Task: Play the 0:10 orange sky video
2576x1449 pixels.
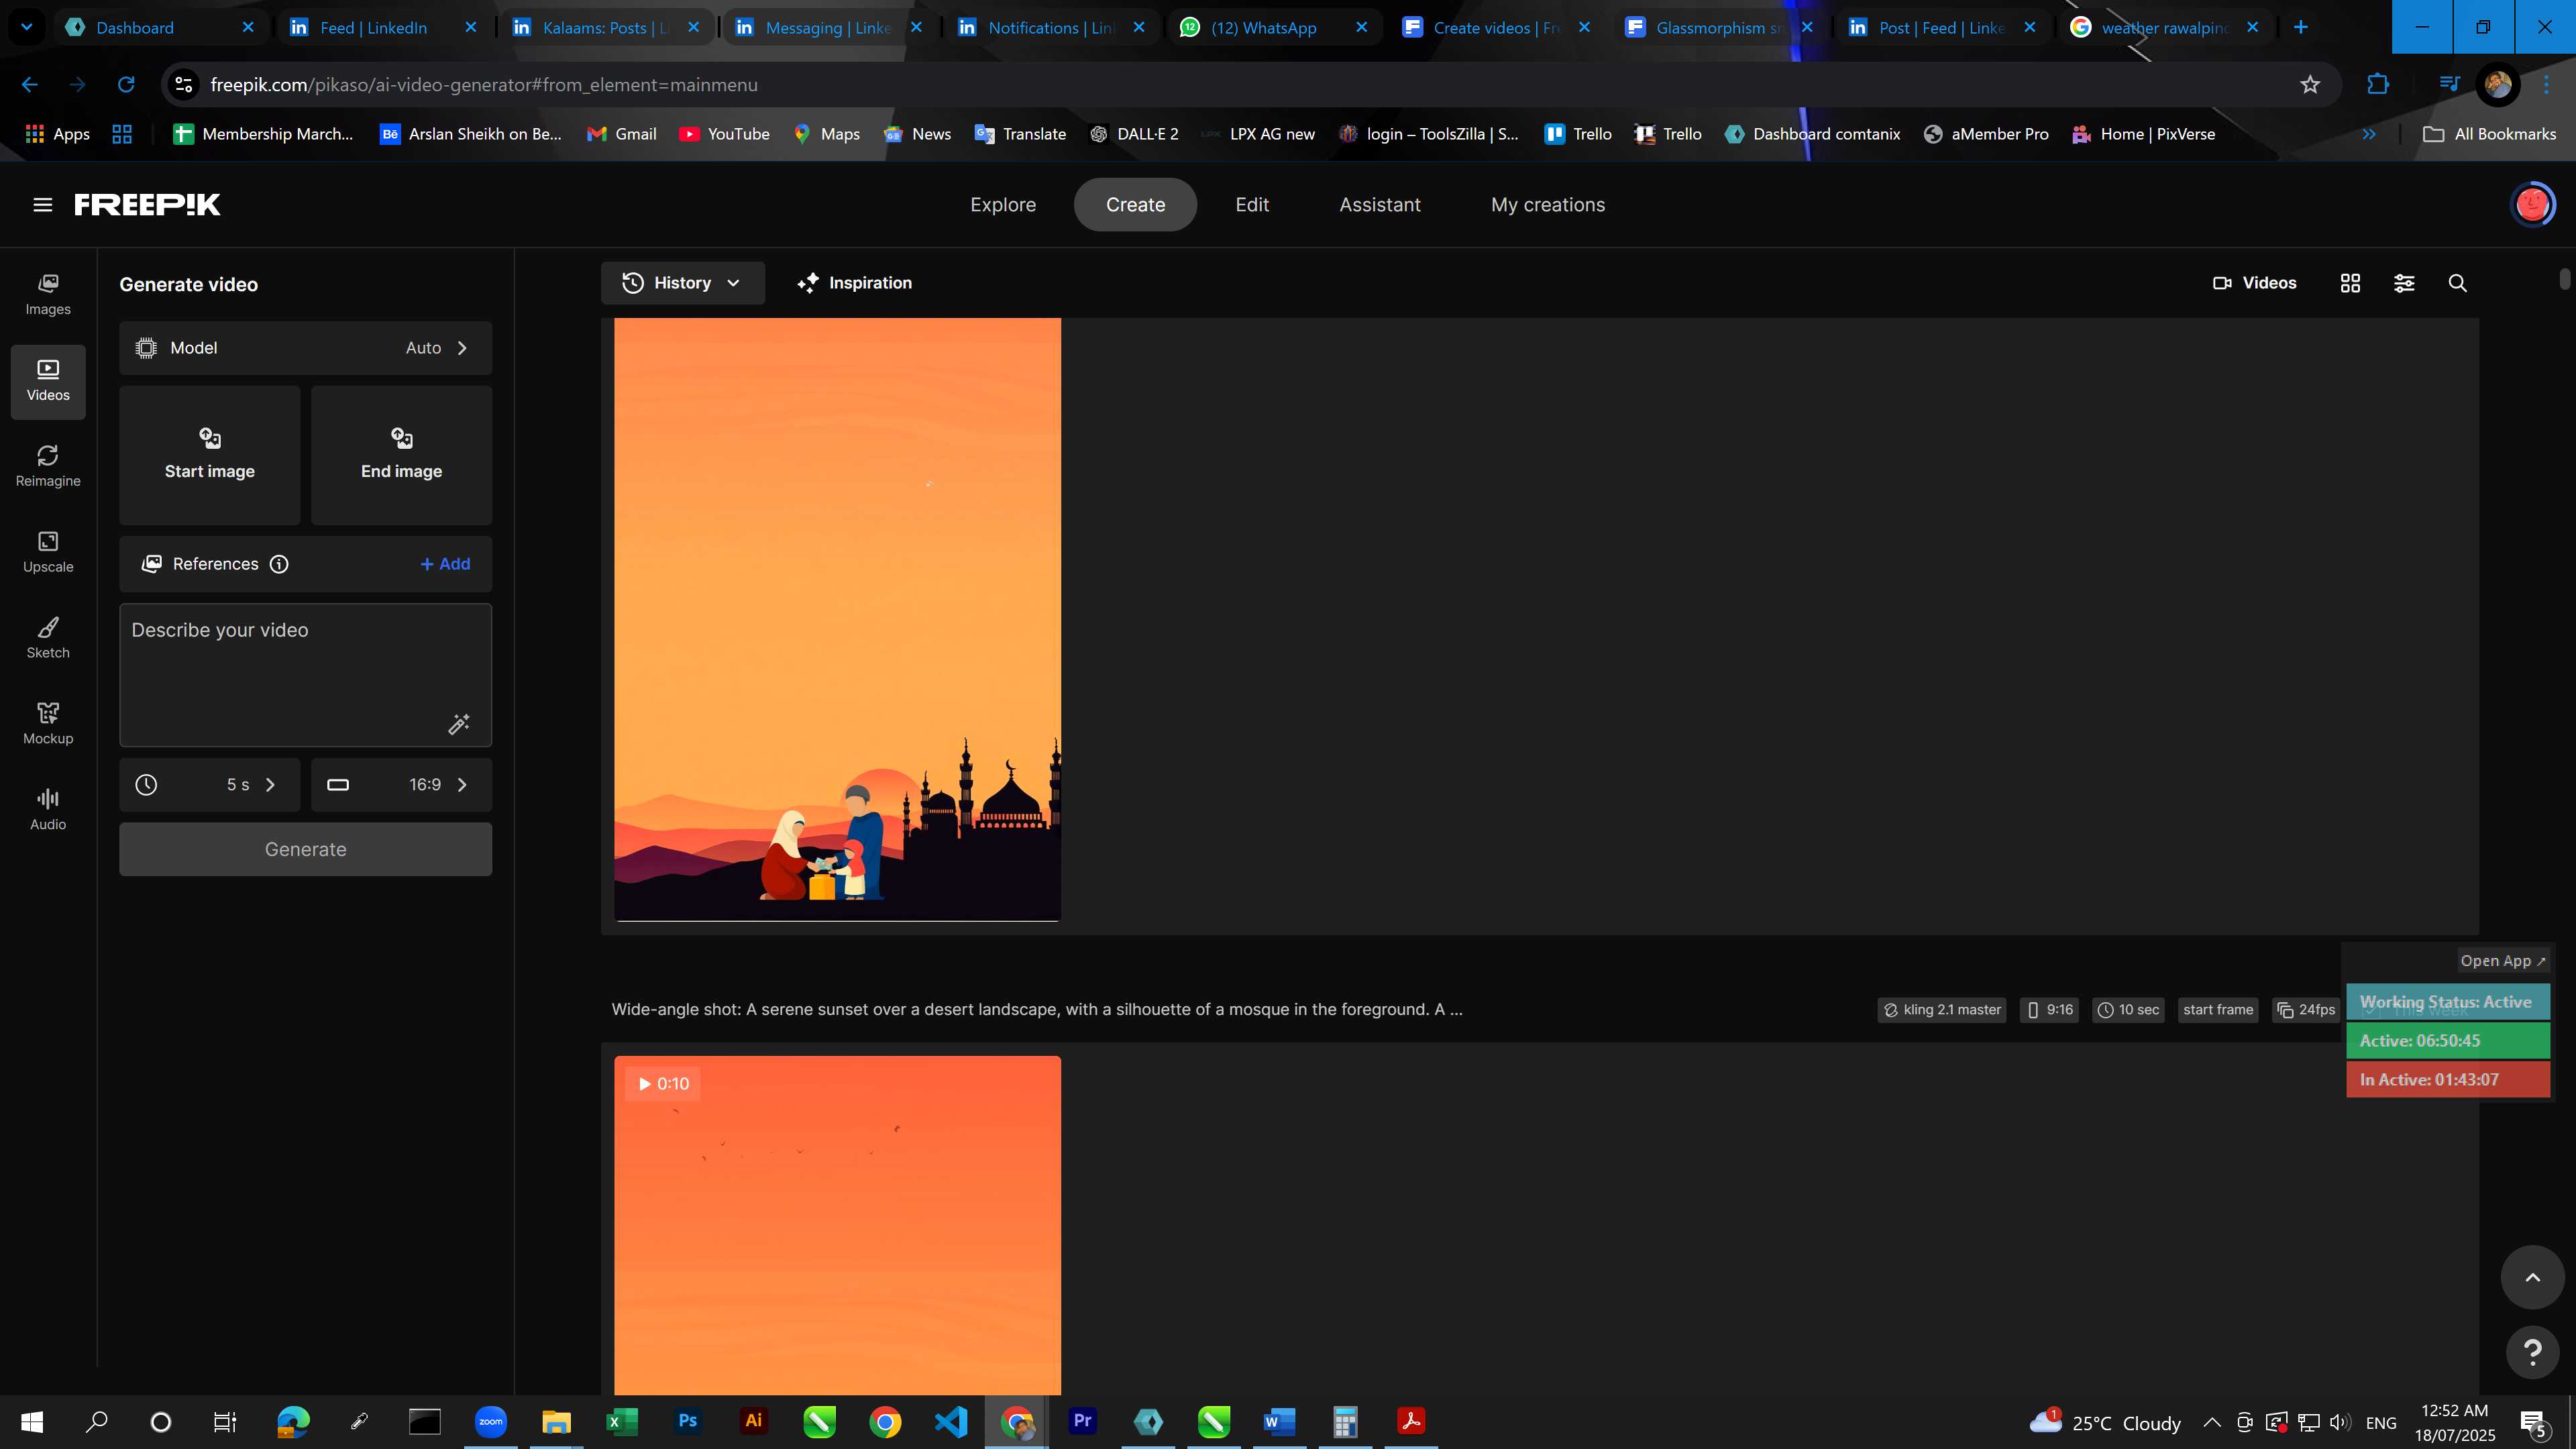Action: click(x=837, y=1225)
